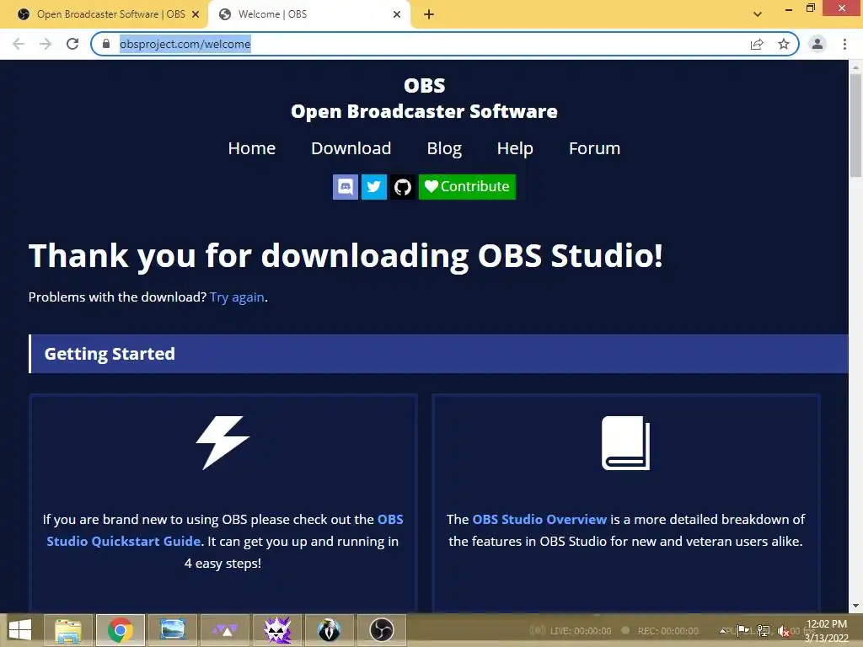The width and height of the screenshot is (863, 647).
Task: Open the OBS Studio Overview link
Action: click(x=539, y=519)
